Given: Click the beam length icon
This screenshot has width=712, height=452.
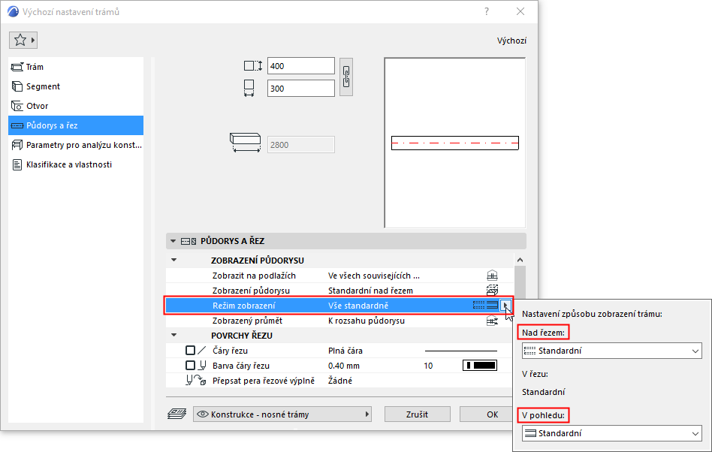Looking at the screenshot, I should point(245,143).
